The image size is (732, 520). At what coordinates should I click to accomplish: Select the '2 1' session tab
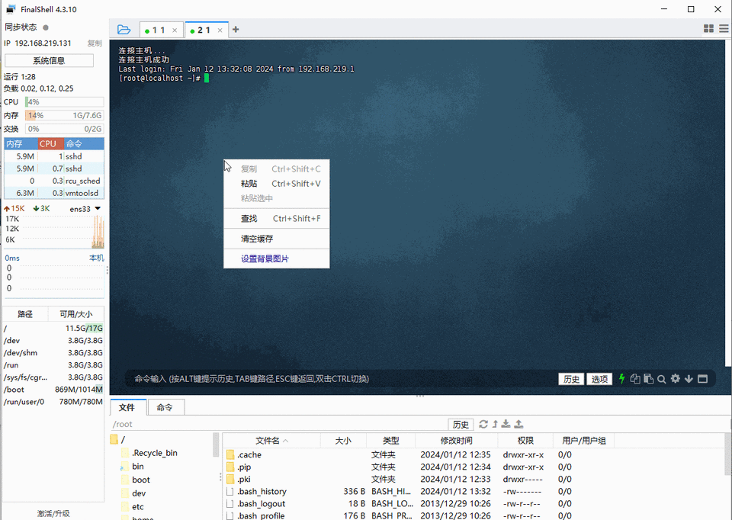click(x=204, y=30)
